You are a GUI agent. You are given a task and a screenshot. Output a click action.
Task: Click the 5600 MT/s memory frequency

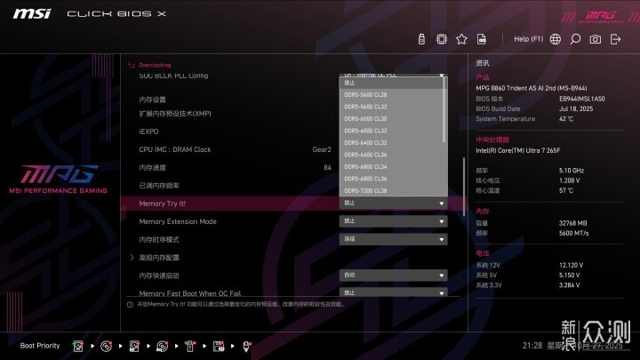(574, 233)
